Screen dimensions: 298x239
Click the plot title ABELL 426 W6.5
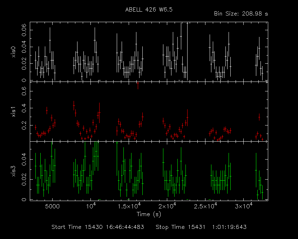coord(149,10)
